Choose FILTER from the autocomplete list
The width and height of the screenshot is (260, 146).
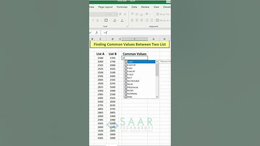(x=140, y=90)
